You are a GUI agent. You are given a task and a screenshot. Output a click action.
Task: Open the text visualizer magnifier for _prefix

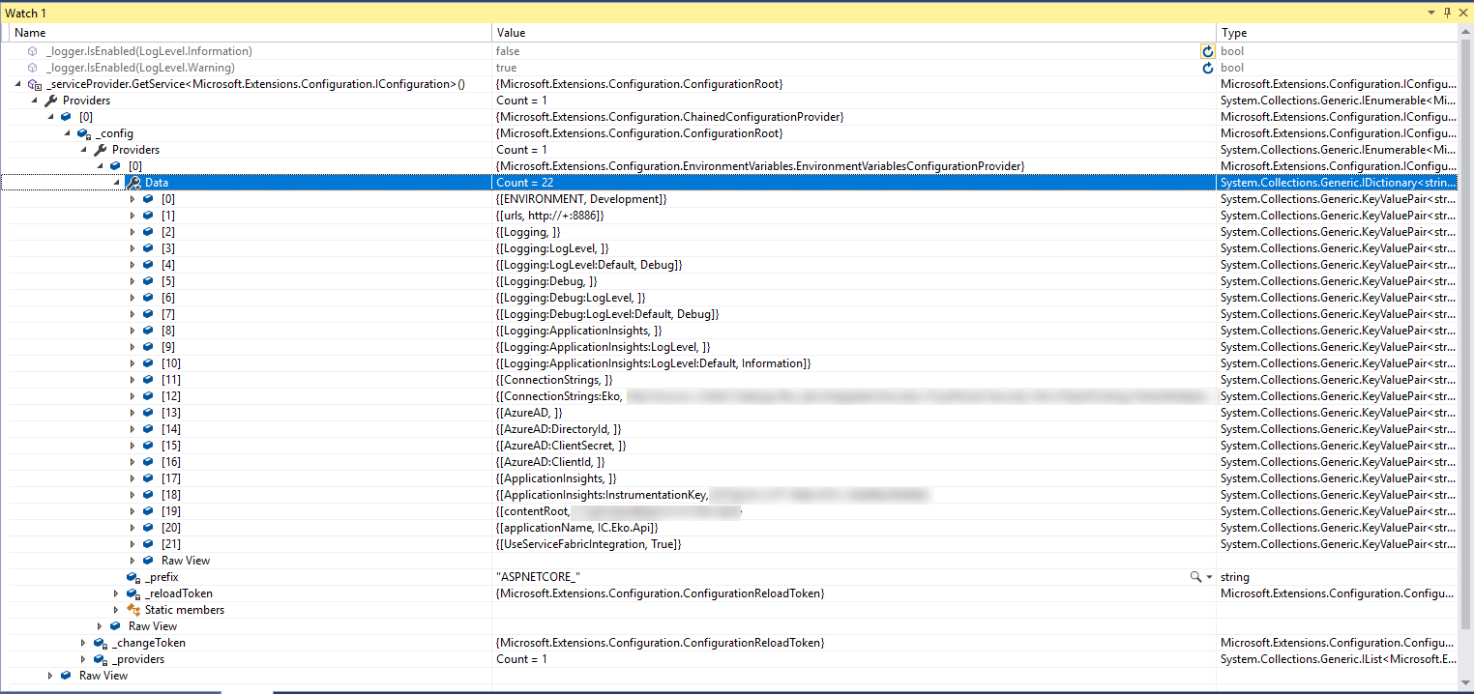pos(1194,576)
